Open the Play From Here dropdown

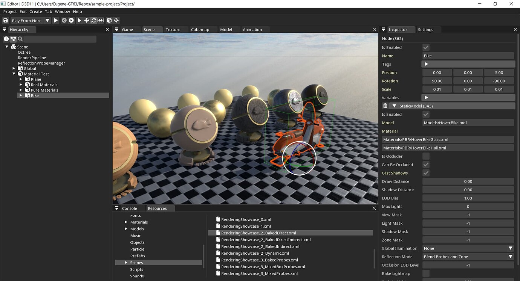tap(31, 21)
